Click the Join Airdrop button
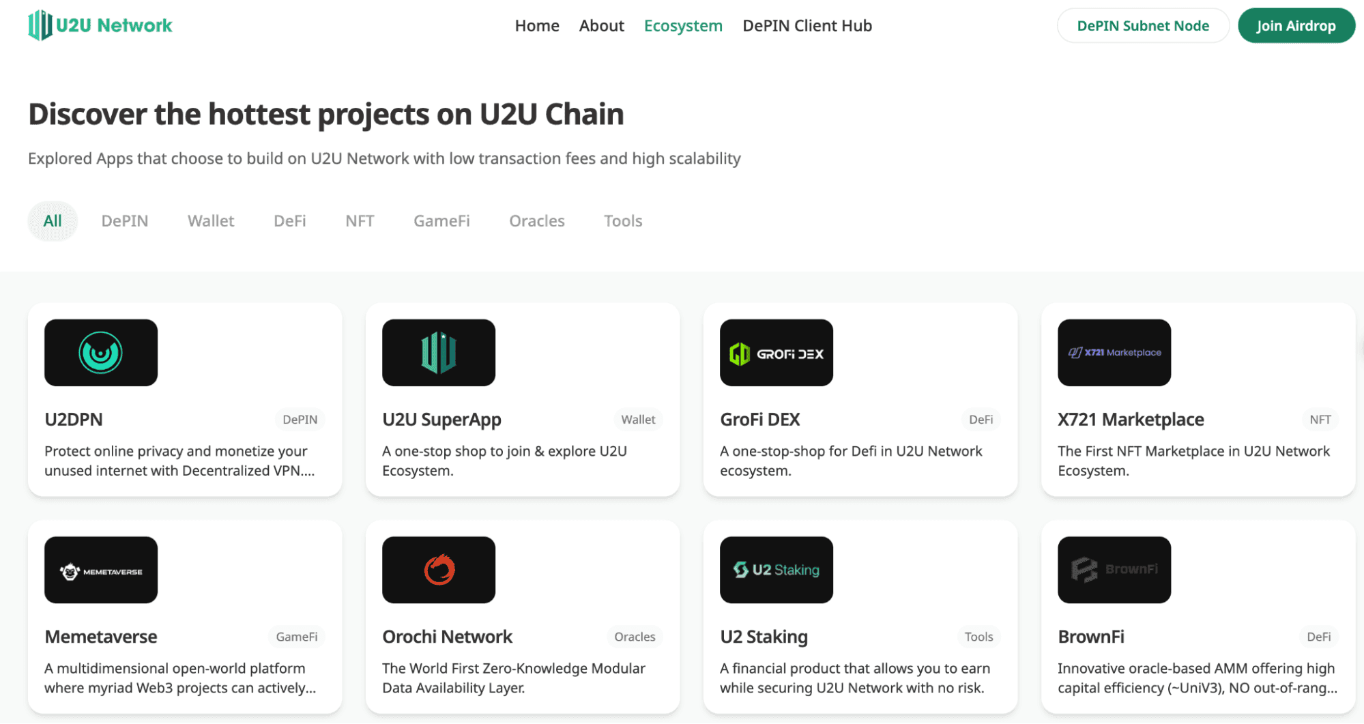This screenshot has width=1364, height=724. (1296, 26)
